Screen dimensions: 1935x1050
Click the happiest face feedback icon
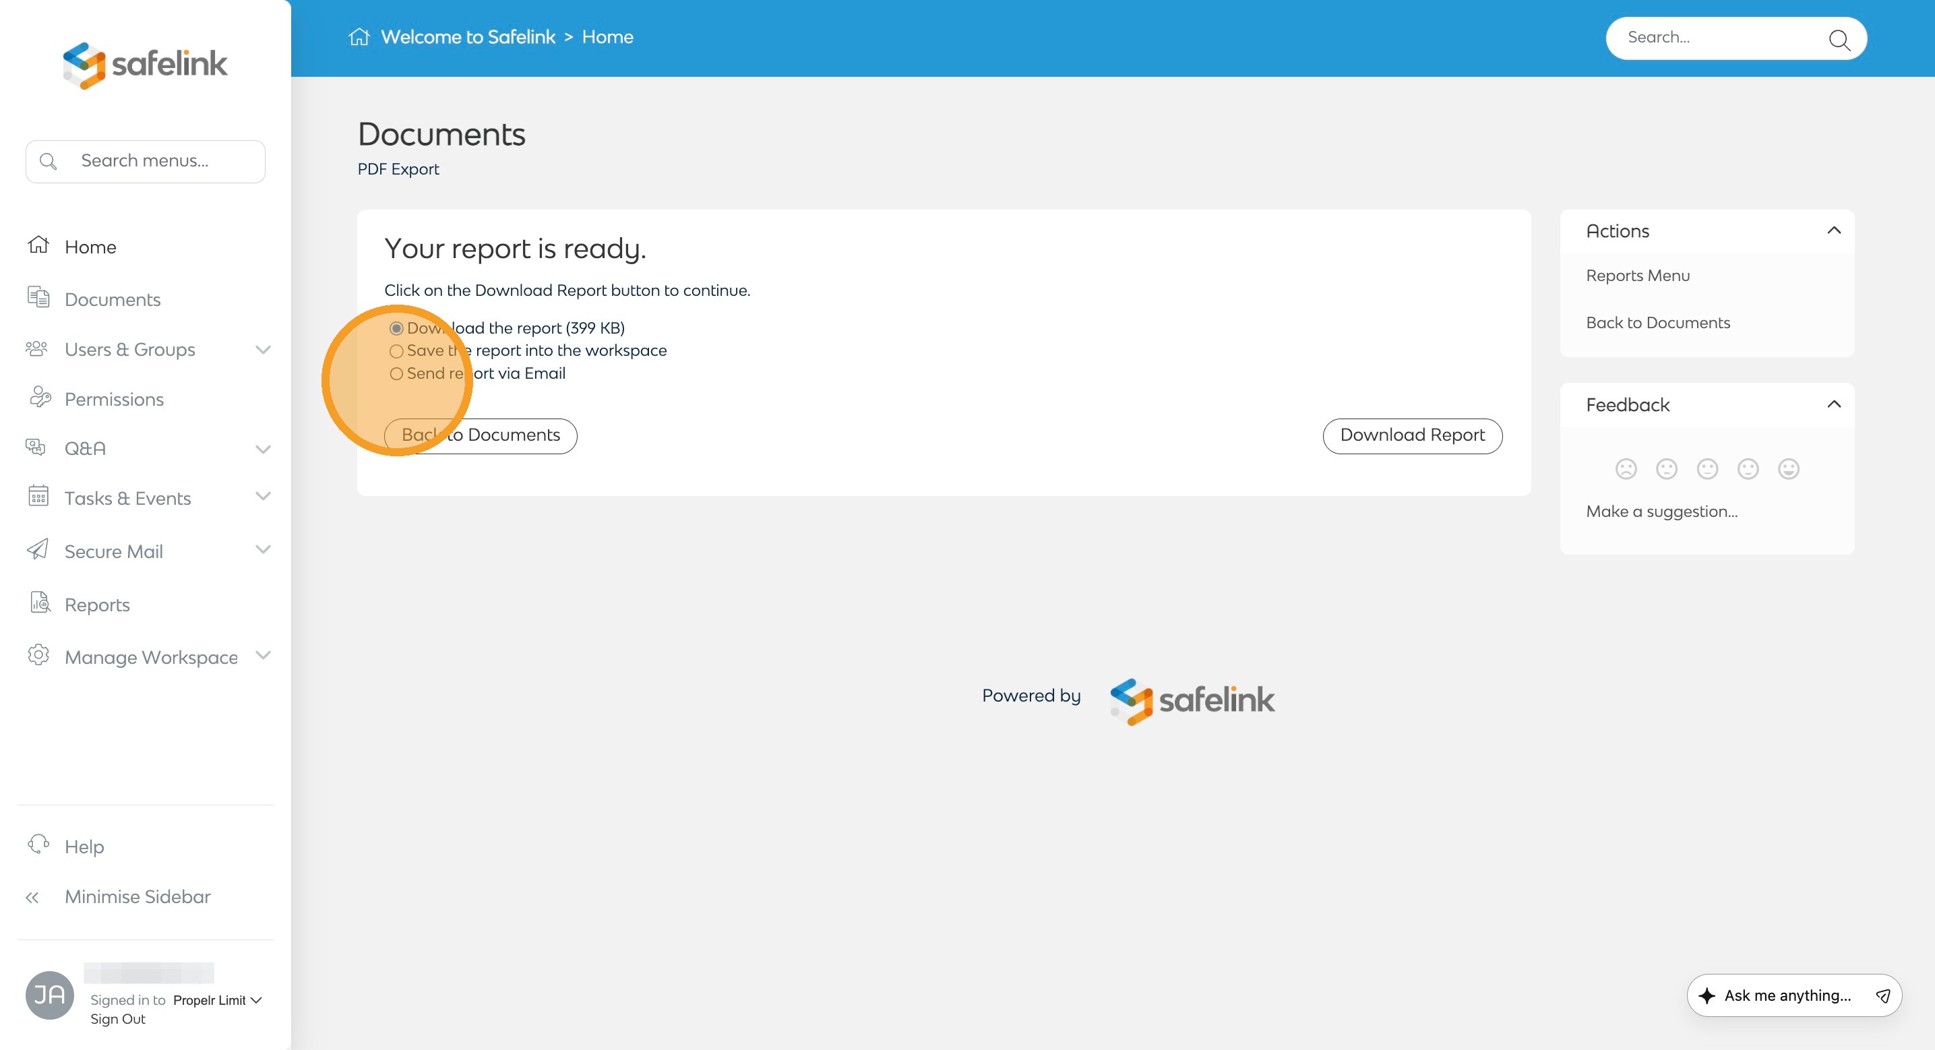pyautogui.click(x=1788, y=468)
